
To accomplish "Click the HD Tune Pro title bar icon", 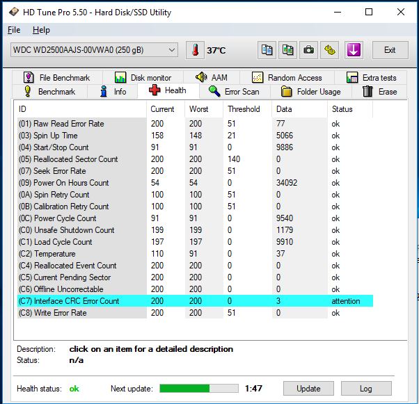I will [x=14, y=12].
